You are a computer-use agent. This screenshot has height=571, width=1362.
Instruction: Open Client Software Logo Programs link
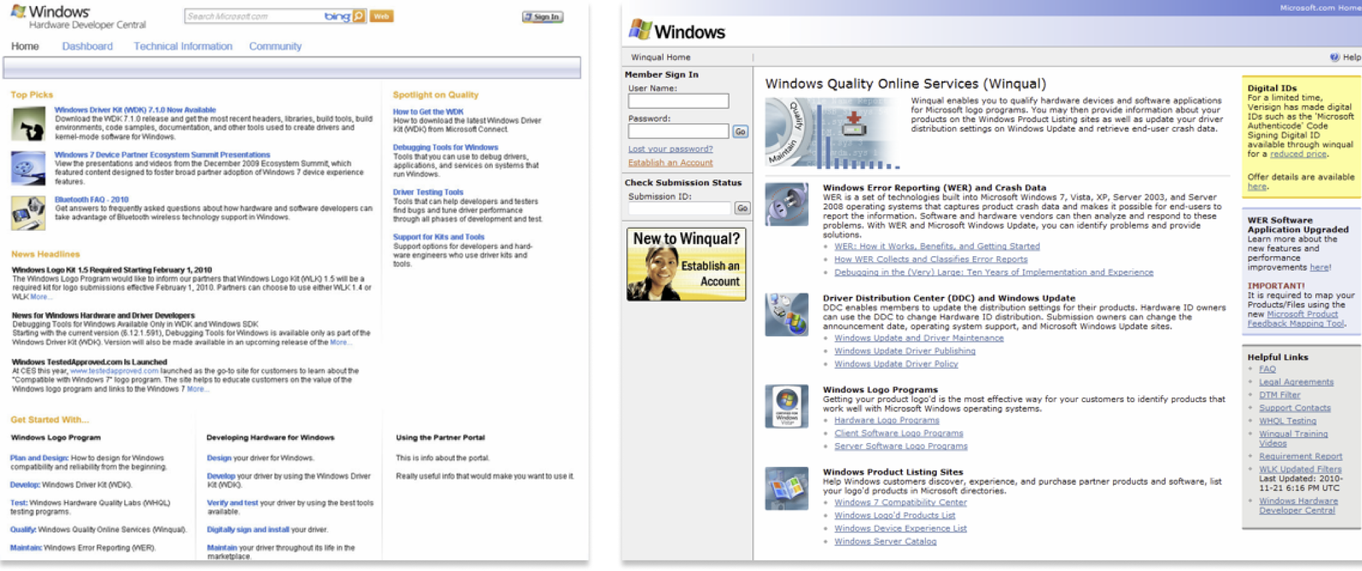(x=899, y=434)
